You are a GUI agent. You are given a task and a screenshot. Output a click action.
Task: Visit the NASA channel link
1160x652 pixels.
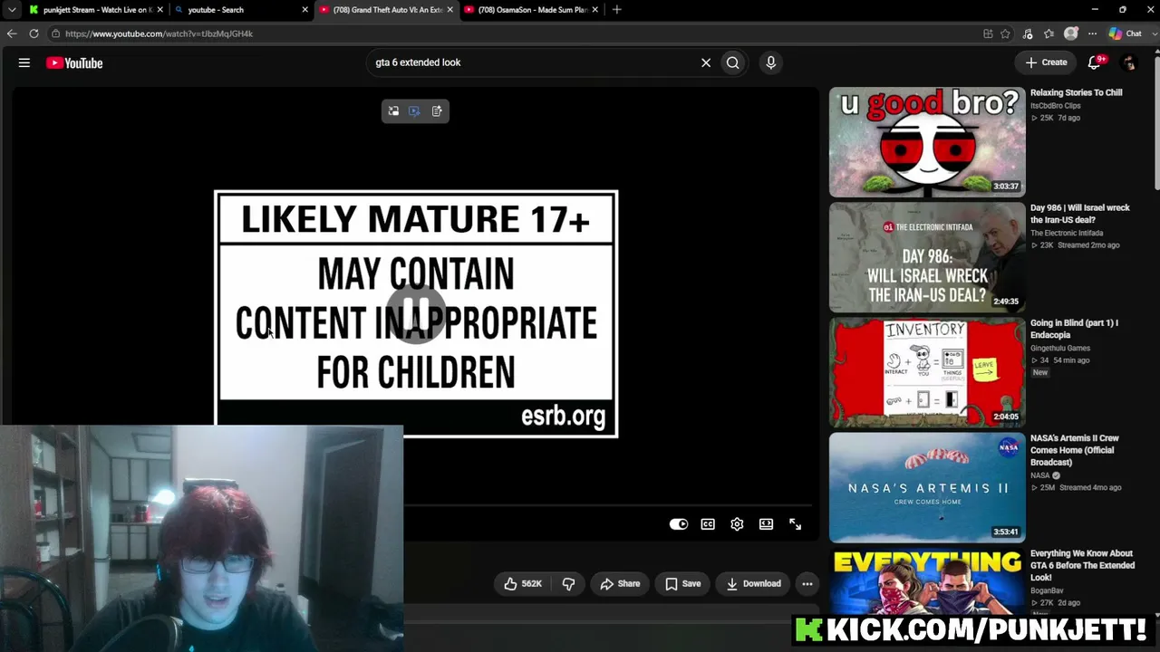coord(1040,475)
